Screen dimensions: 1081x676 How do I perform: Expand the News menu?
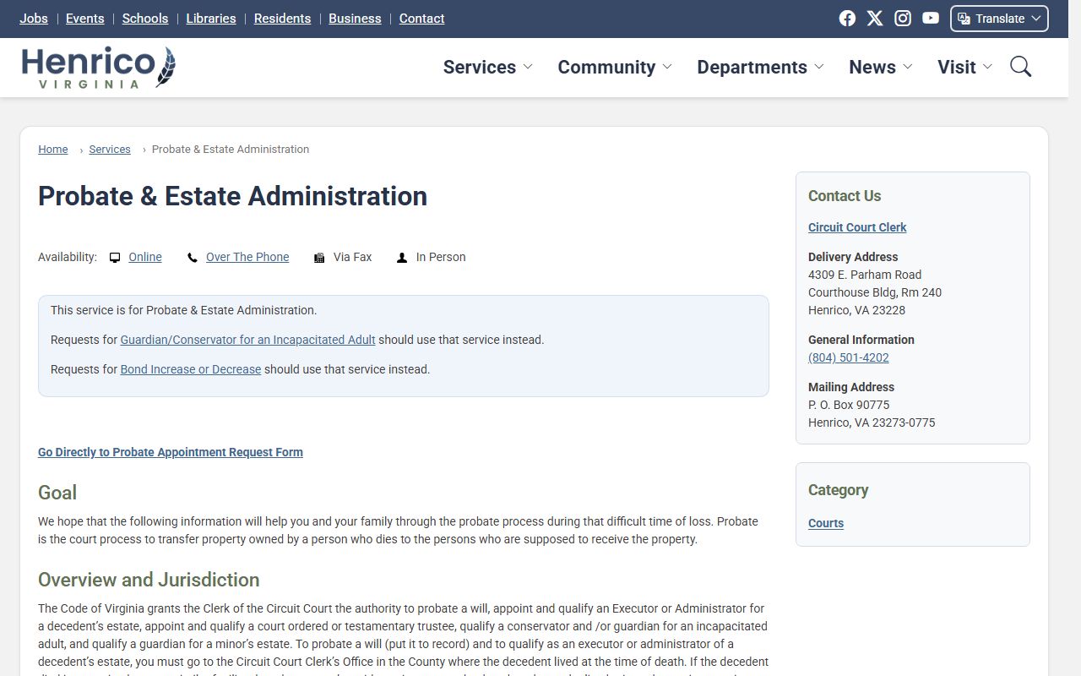point(881,67)
